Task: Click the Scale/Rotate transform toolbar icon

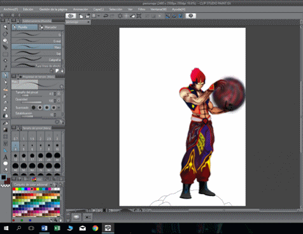Action: pyautogui.click(x=139, y=16)
